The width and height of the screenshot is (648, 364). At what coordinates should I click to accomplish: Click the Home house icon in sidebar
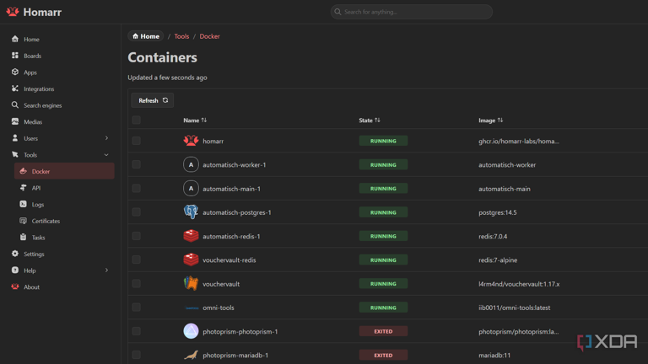point(15,39)
